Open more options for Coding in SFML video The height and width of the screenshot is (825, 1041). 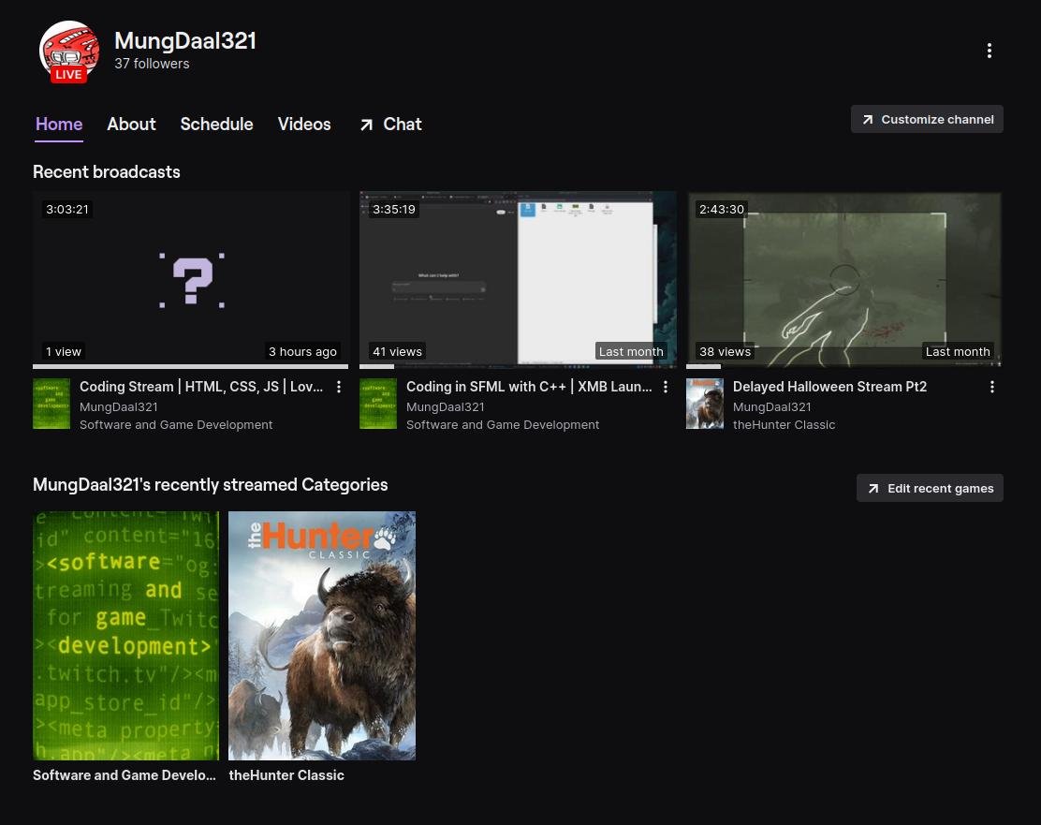coord(666,387)
